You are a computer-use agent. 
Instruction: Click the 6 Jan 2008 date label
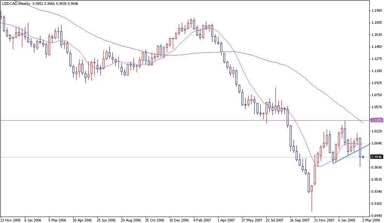pyautogui.click(x=347, y=220)
